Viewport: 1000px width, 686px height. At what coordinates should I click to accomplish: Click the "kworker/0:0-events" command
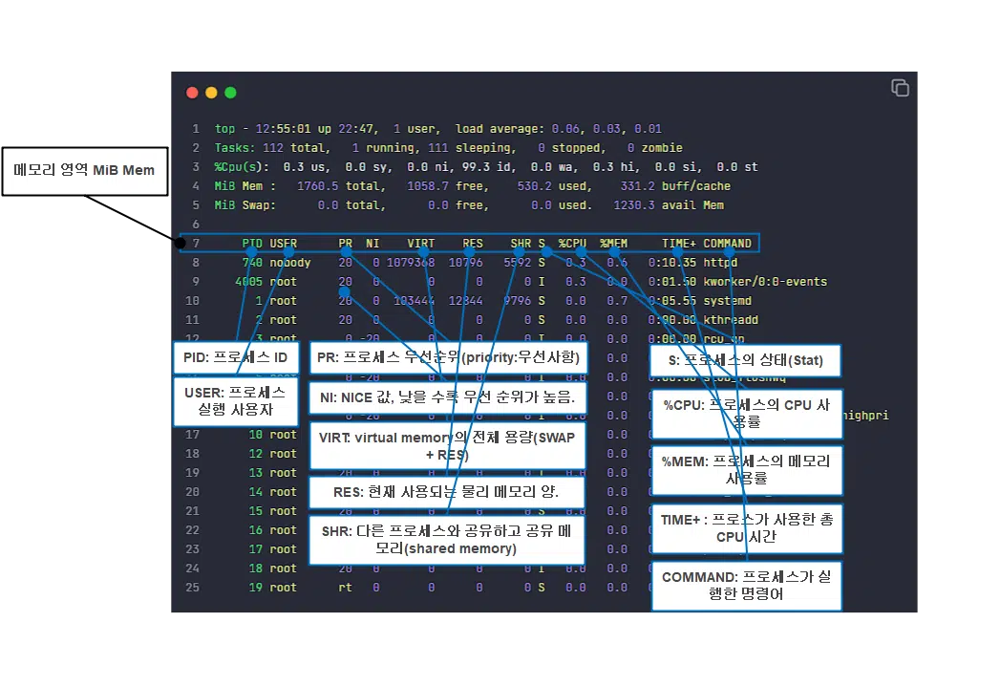(765, 282)
